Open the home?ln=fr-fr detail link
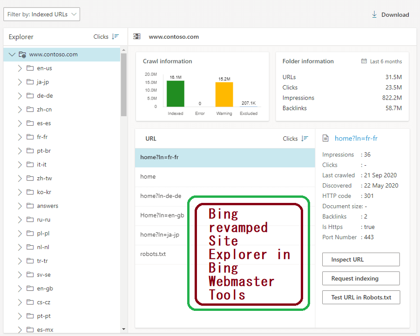 point(356,138)
